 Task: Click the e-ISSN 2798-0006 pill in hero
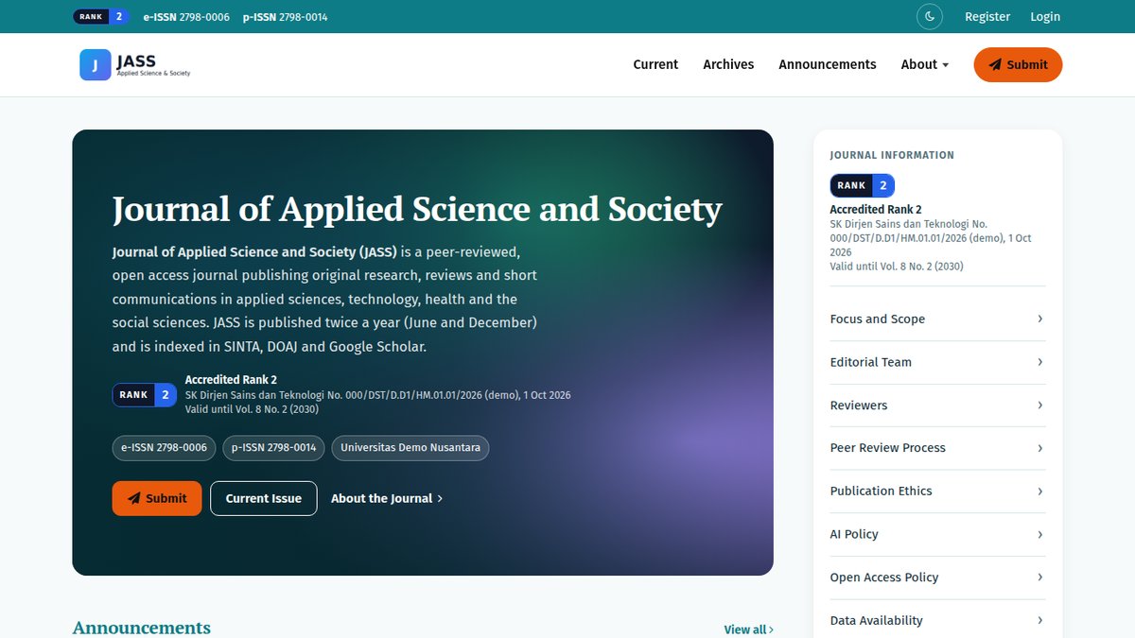point(165,448)
